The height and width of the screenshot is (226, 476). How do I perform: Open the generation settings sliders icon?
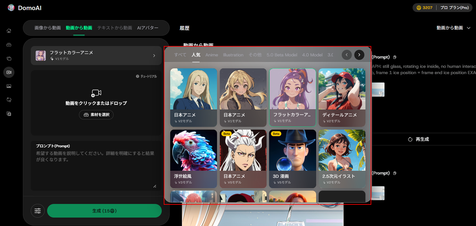click(x=38, y=211)
